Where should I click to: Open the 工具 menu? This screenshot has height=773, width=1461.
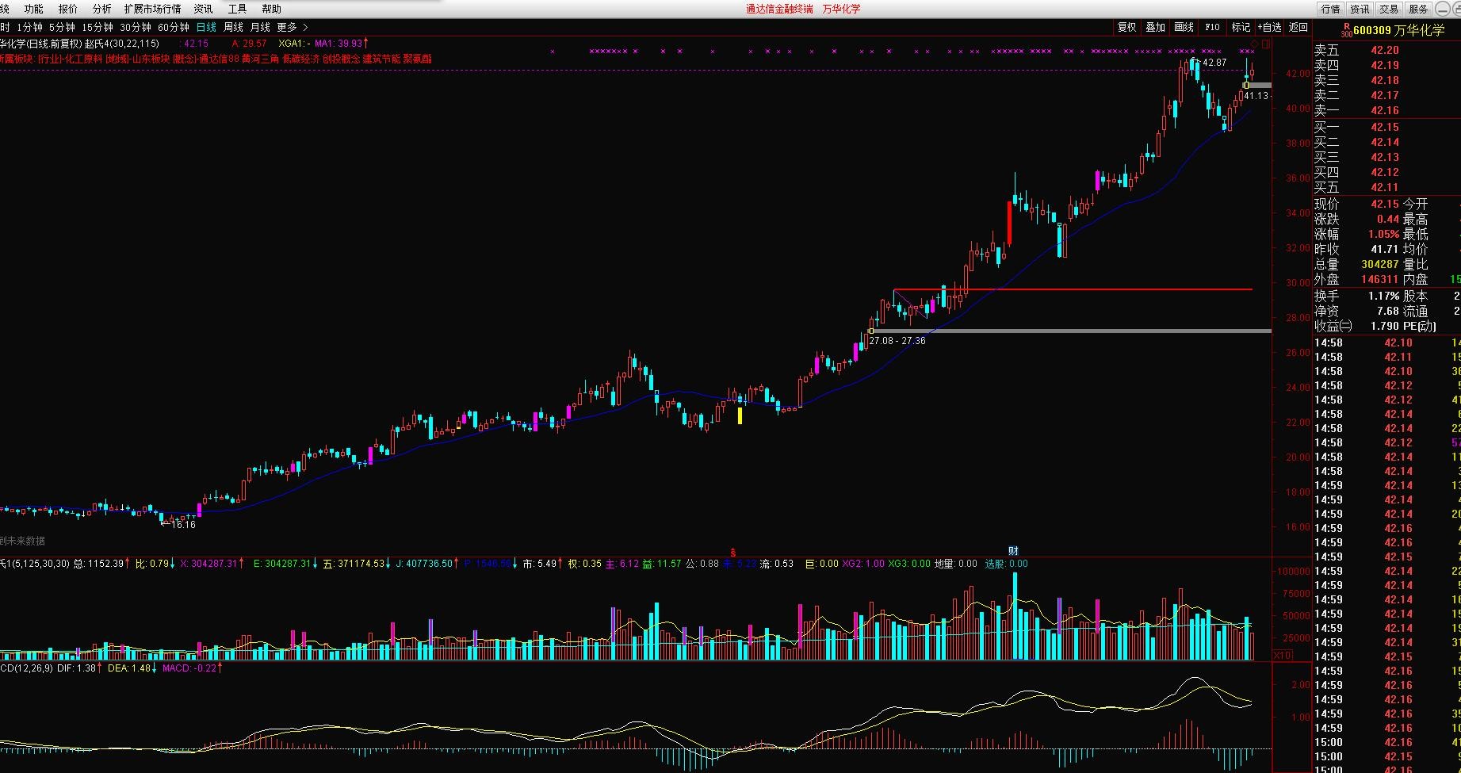pyautogui.click(x=237, y=9)
